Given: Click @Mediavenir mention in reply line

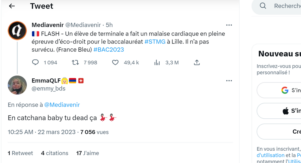Looking at the screenshot, I should 62,105.
